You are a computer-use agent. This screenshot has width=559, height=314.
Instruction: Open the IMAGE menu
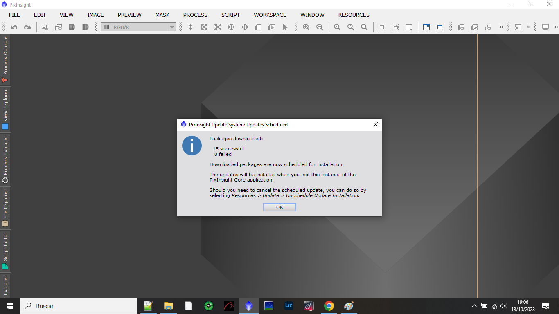96,15
